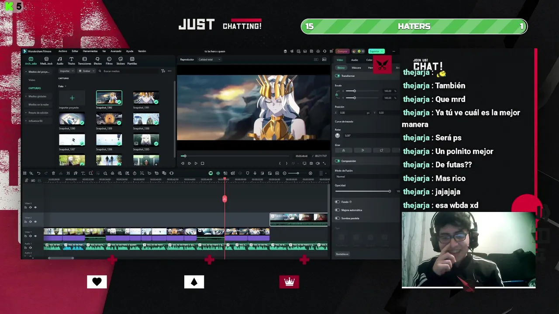
Task: Click the timeline delete trash icon
Action: pyautogui.click(x=53, y=173)
